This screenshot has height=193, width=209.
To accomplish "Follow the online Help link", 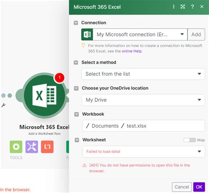I will (132, 51).
